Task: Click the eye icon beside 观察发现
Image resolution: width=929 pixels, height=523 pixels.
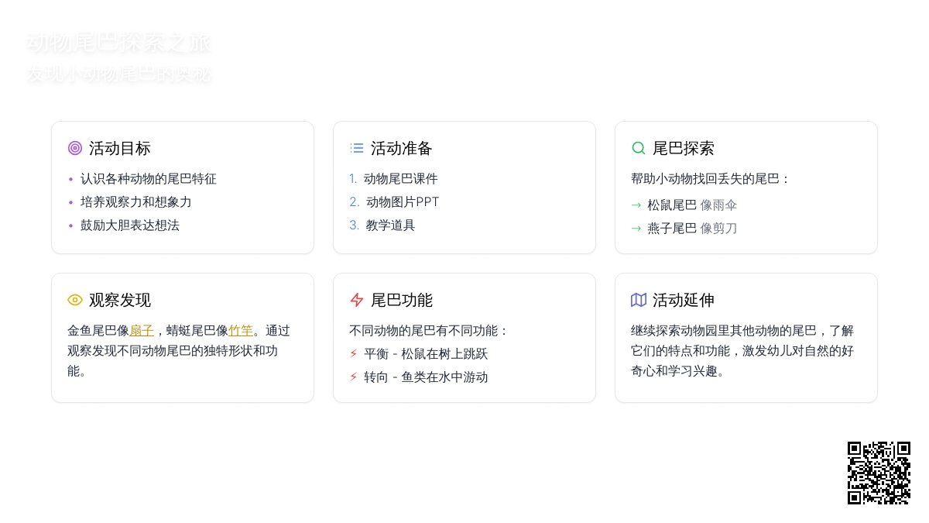Action: point(75,300)
